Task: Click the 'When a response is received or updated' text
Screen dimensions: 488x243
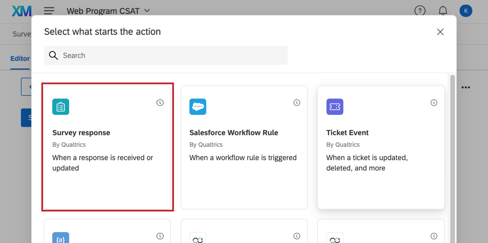Action: pyautogui.click(x=102, y=163)
